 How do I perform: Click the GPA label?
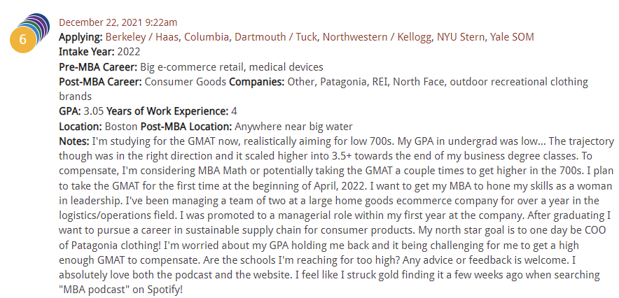[70, 111]
